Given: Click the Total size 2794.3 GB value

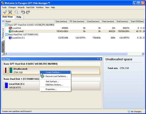Looking at the screenshot, I should coord(124,68).
